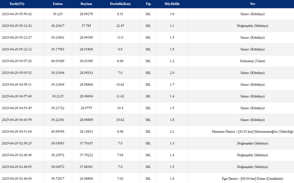
Task: Select location Sulusaray (Tokat)
Action: point(252,61)
